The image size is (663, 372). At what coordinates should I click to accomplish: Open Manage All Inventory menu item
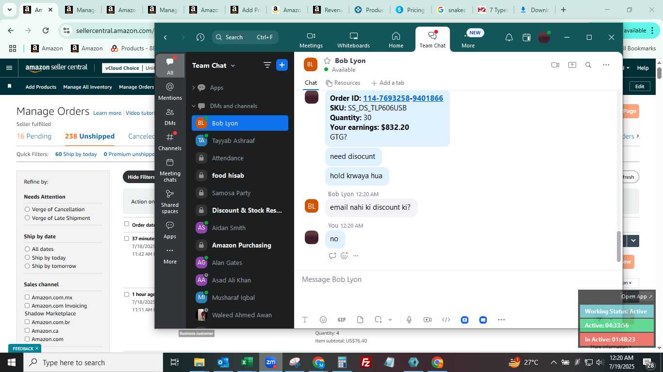[x=87, y=87]
